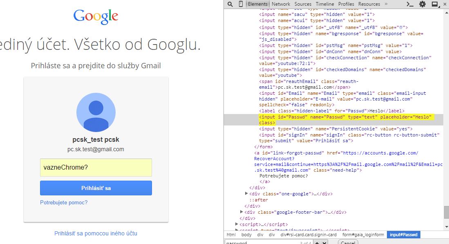The width and height of the screenshot is (449, 244).
Task: Select html in the DevTools breadcrumb
Action: [231, 235]
